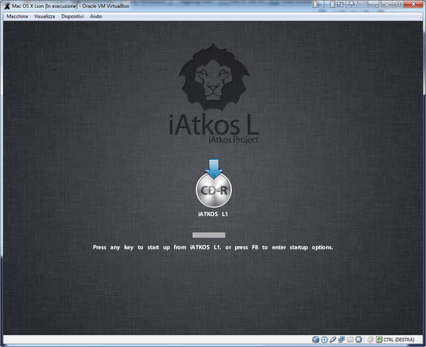The width and height of the screenshot is (426, 347).
Task: Click the optical disc status bar icon
Action: click(324, 340)
